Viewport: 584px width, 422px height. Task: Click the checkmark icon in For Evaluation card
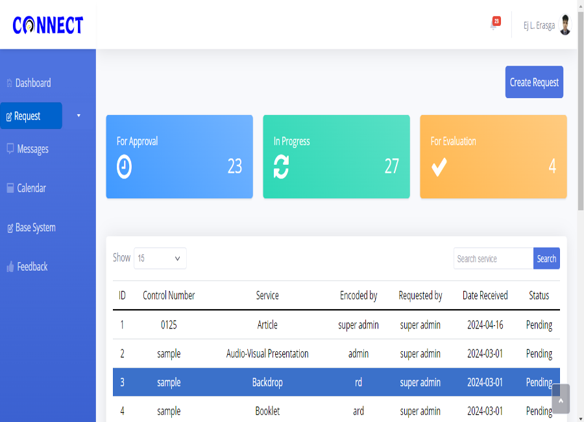pos(439,168)
